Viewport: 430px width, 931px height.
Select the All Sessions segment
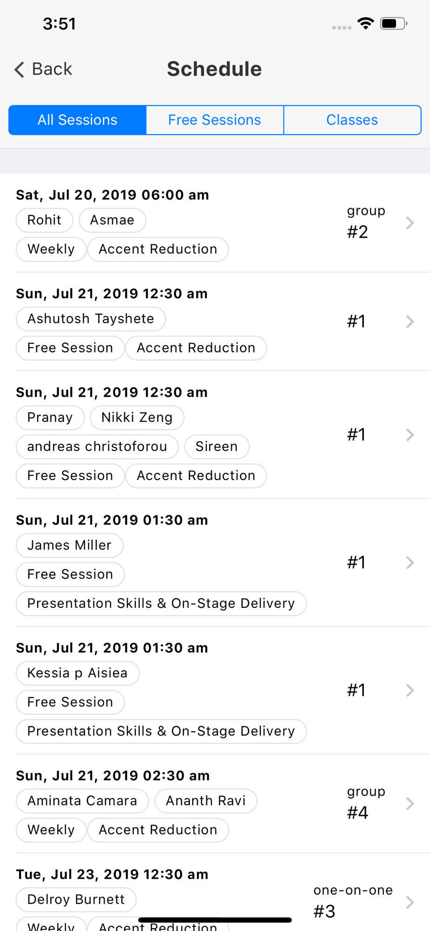pos(78,120)
